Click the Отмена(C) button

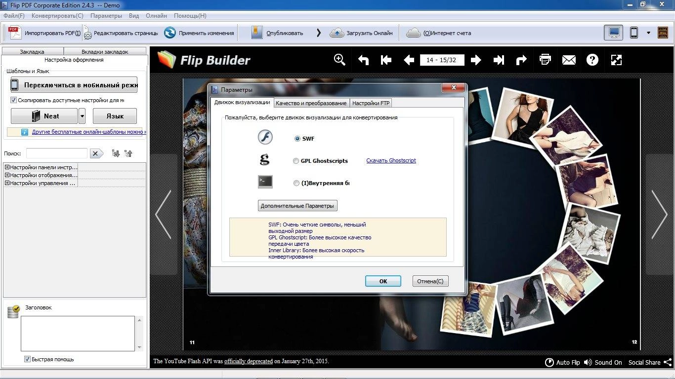430,281
